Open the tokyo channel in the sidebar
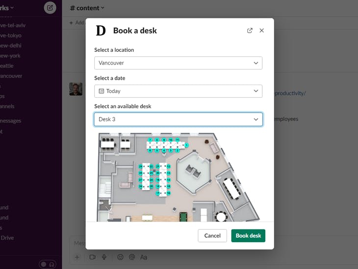358x269 pixels. pyautogui.click(x=11, y=36)
